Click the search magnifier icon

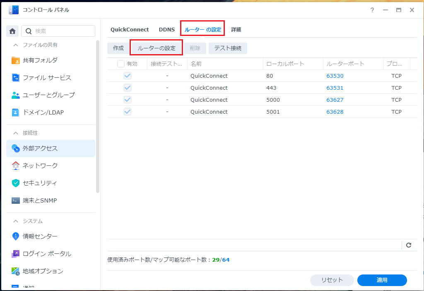[x=29, y=31]
